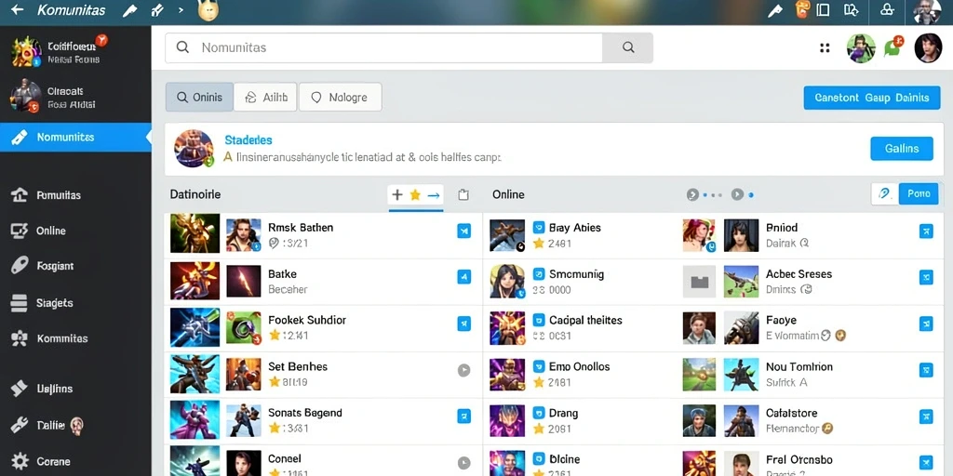
Task: Open the green chat notification icon
Action: tap(893, 46)
